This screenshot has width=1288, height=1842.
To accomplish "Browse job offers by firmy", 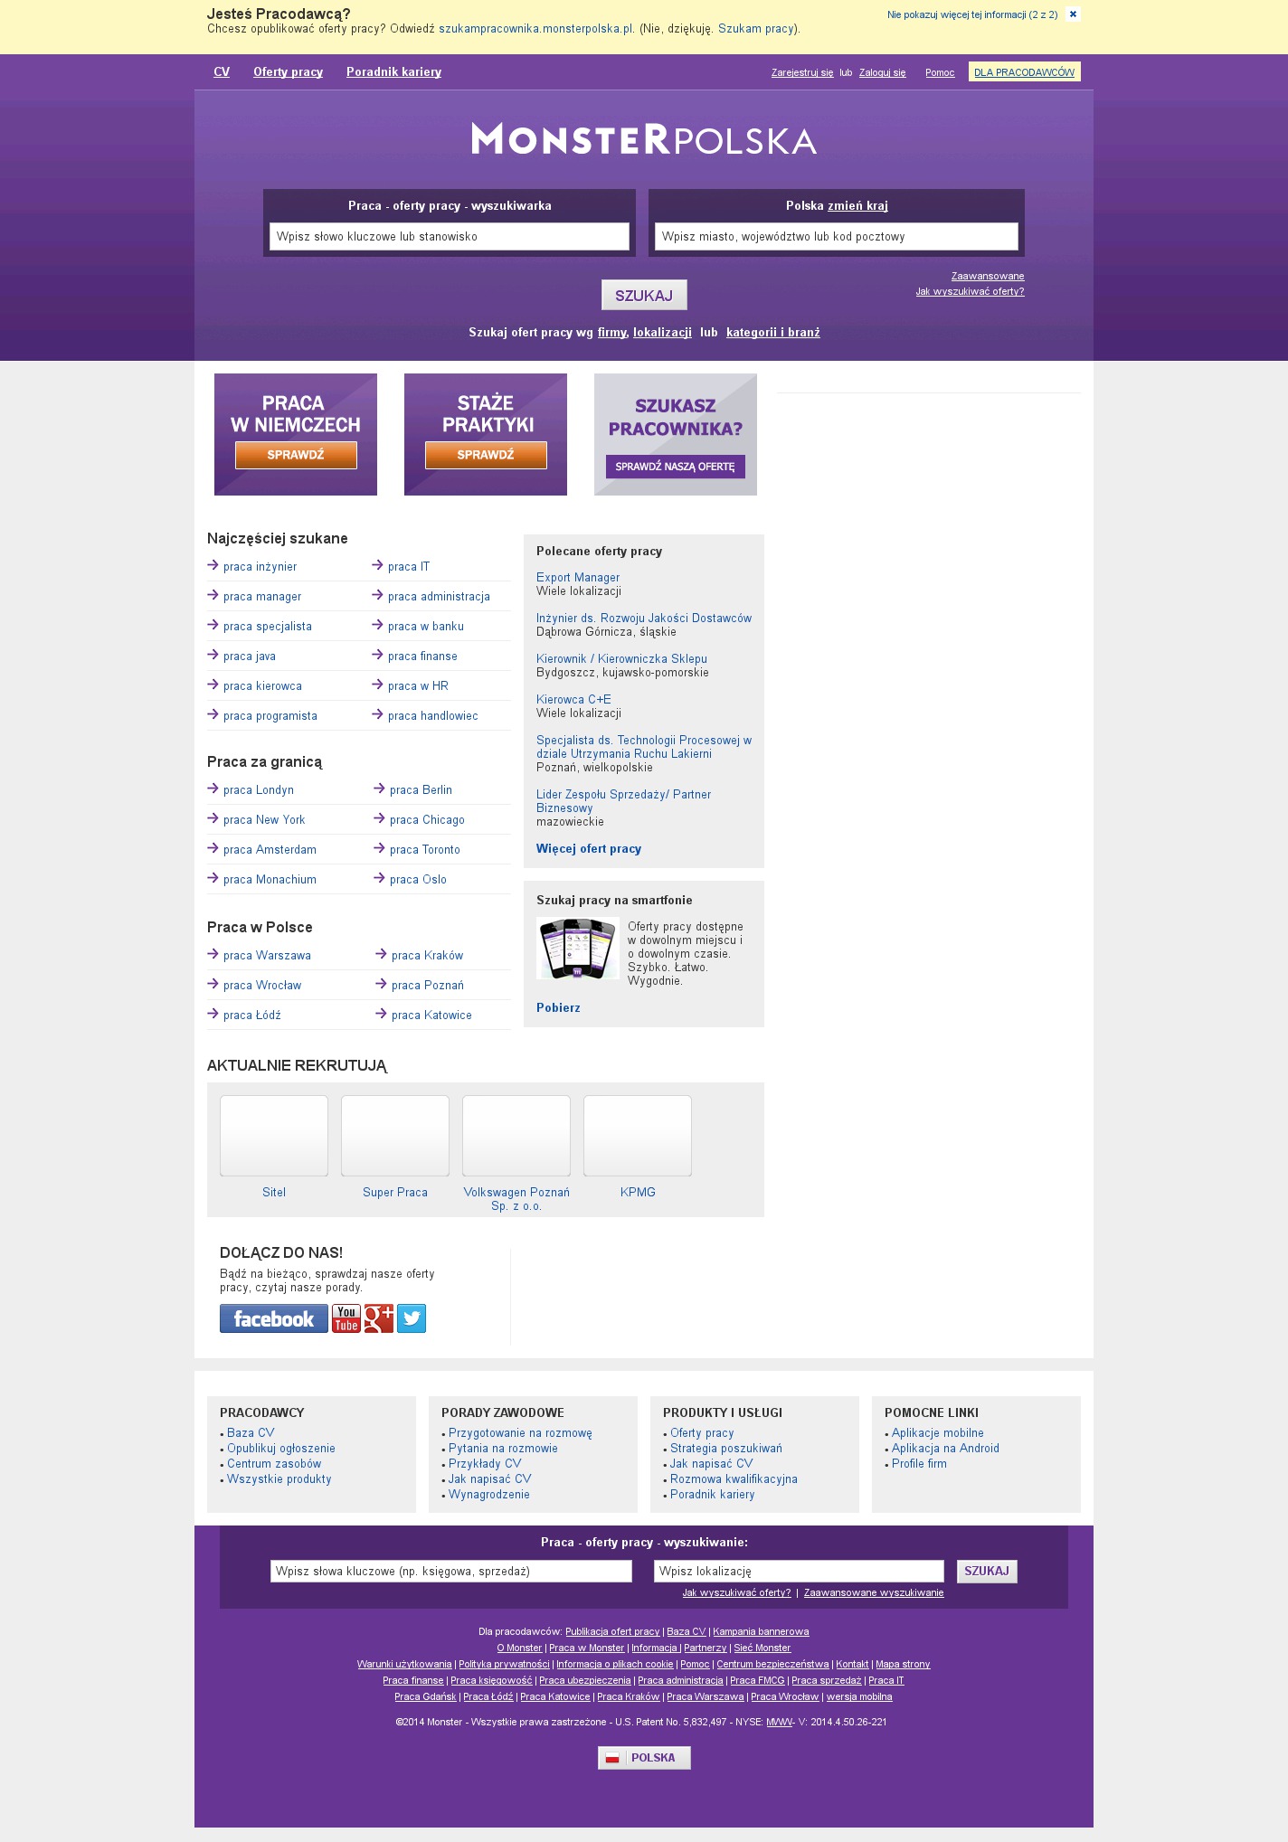I will [612, 333].
